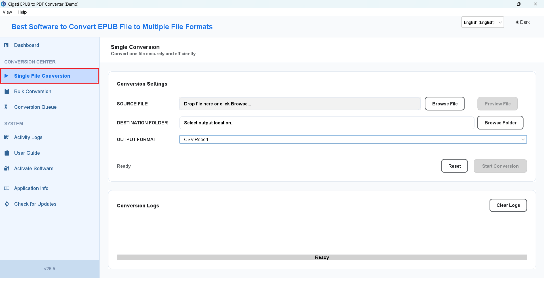Screen dimensions: 544x289
Task: Open Conversion Queue page
Action: 50,107
